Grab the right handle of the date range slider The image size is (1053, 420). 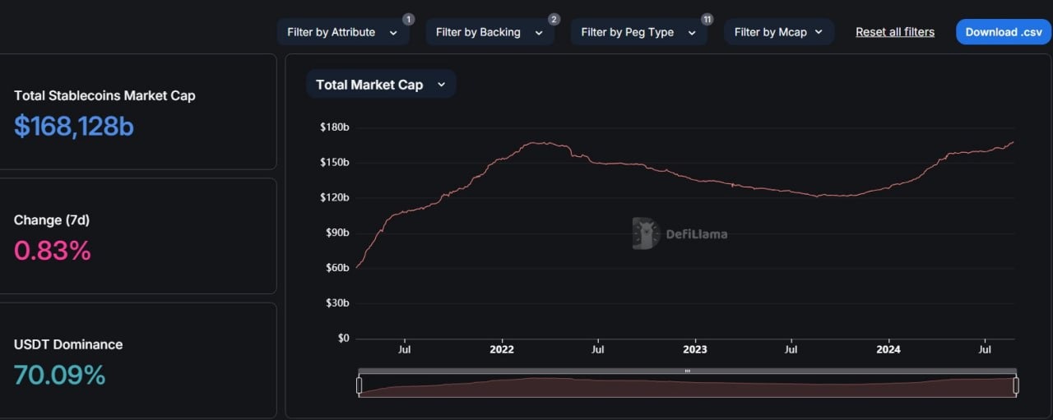[1016, 385]
